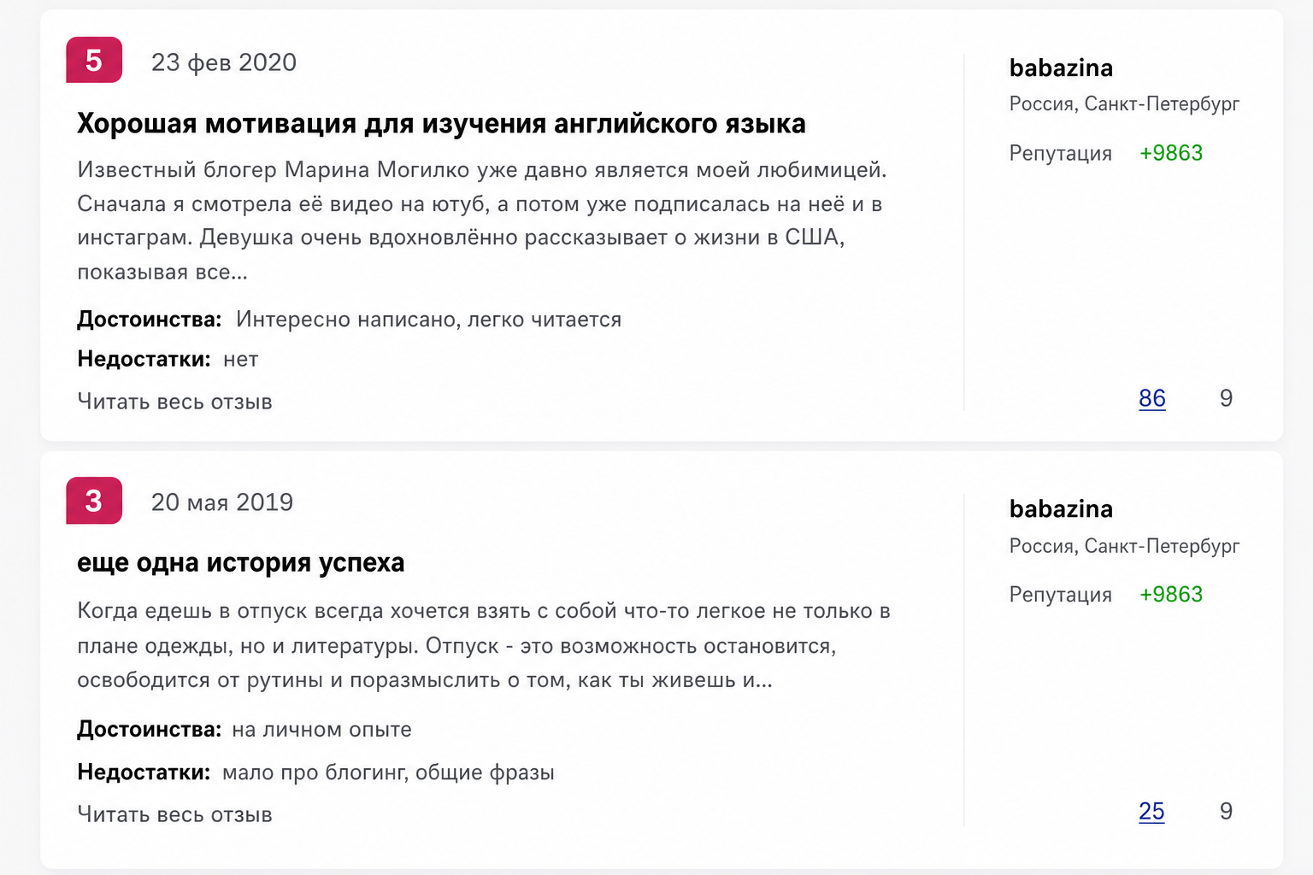Click the +9863 reputation in the first review
The width and height of the screenshot is (1313, 875).
pyautogui.click(x=1171, y=153)
